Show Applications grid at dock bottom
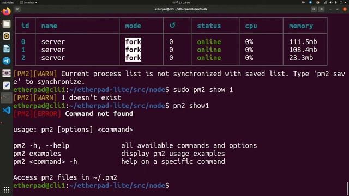349x196 pixels. [7, 189]
